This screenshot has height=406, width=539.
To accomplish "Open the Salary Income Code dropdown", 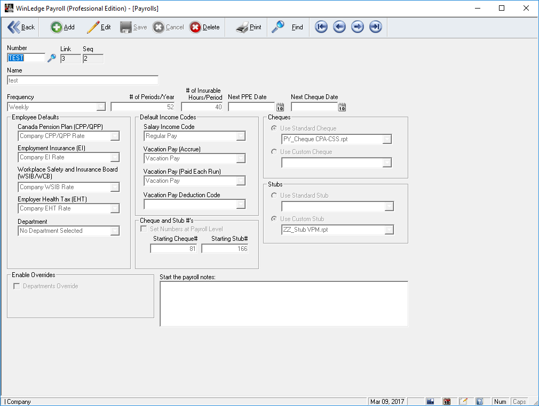I will pyautogui.click(x=241, y=136).
